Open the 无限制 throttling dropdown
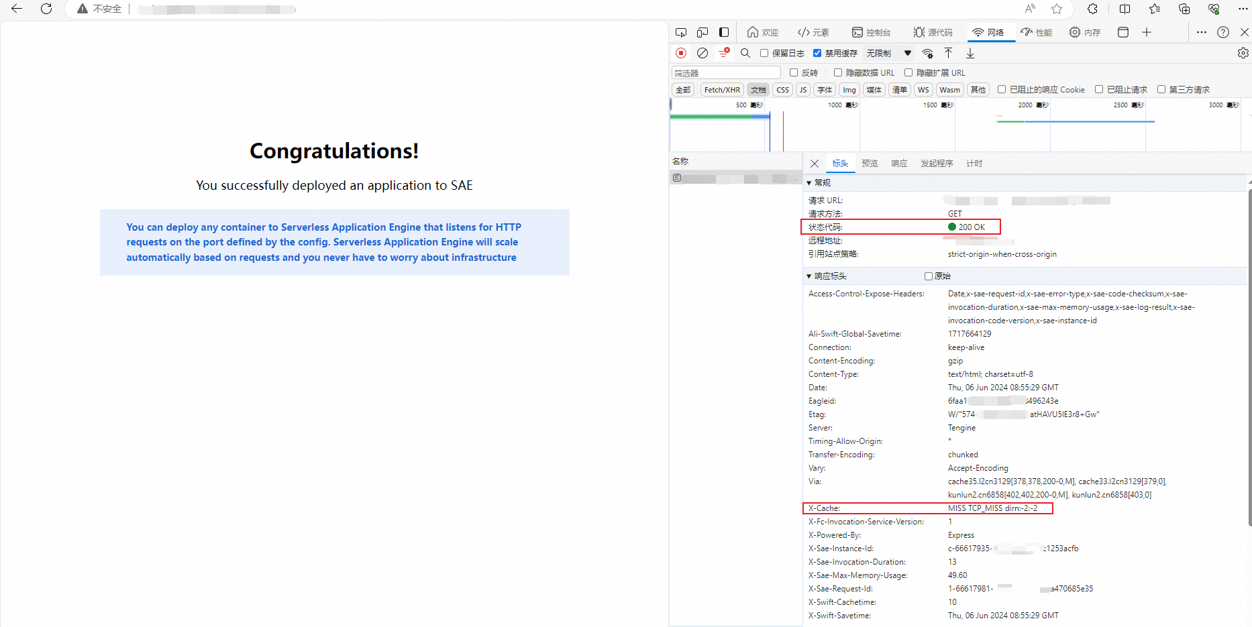This screenshot has width=1252, height=627. coord(888,53)
